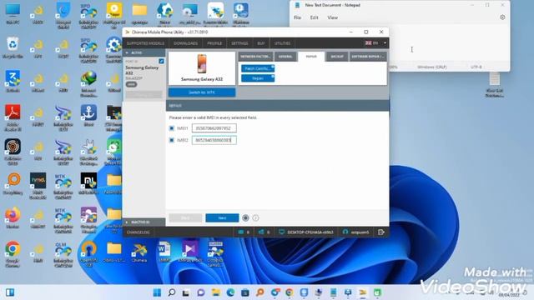Open taskbar Search icon
The image size is (534, 300).
[x=172, y=292]
